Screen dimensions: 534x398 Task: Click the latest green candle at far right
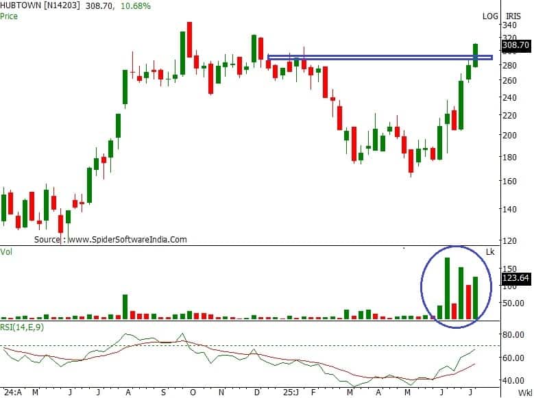click(x=476, y=55)
